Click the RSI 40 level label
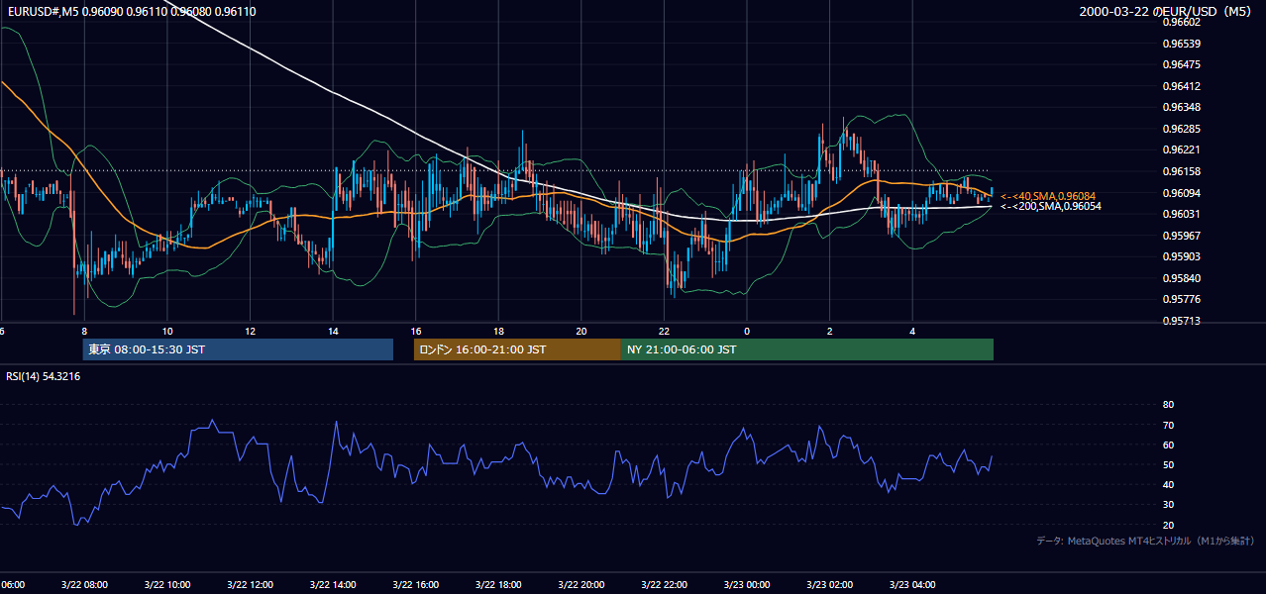Viewport: 1266px width, 594px height. (x=1168, y=484)
